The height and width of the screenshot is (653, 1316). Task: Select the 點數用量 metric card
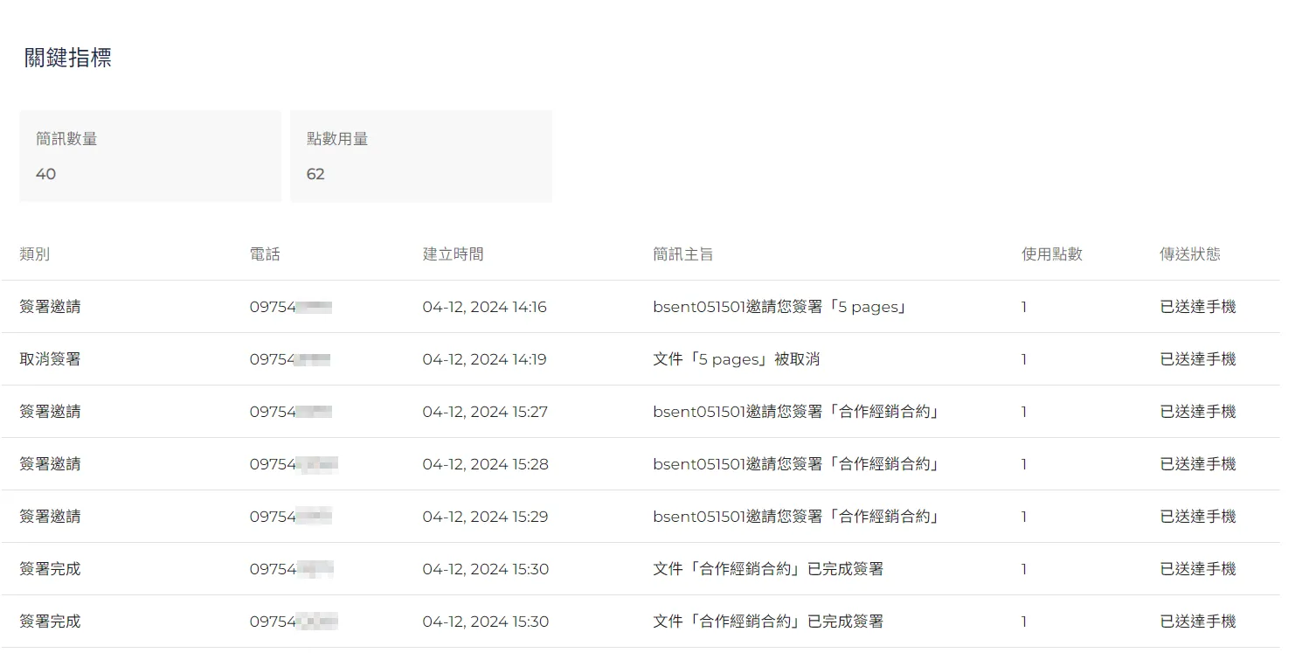(x=420, y=156)
